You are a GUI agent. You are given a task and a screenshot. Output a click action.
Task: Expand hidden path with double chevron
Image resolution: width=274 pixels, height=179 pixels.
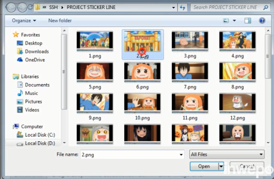44,7
